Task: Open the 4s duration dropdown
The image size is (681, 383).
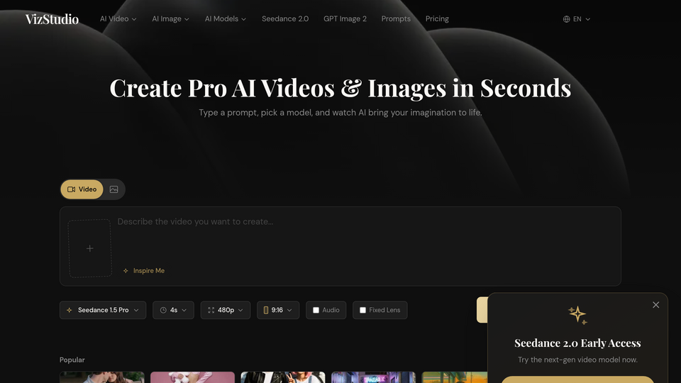Action: point(173,310)
